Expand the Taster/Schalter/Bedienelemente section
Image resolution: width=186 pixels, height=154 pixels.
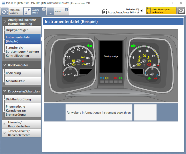coord(5,133)
